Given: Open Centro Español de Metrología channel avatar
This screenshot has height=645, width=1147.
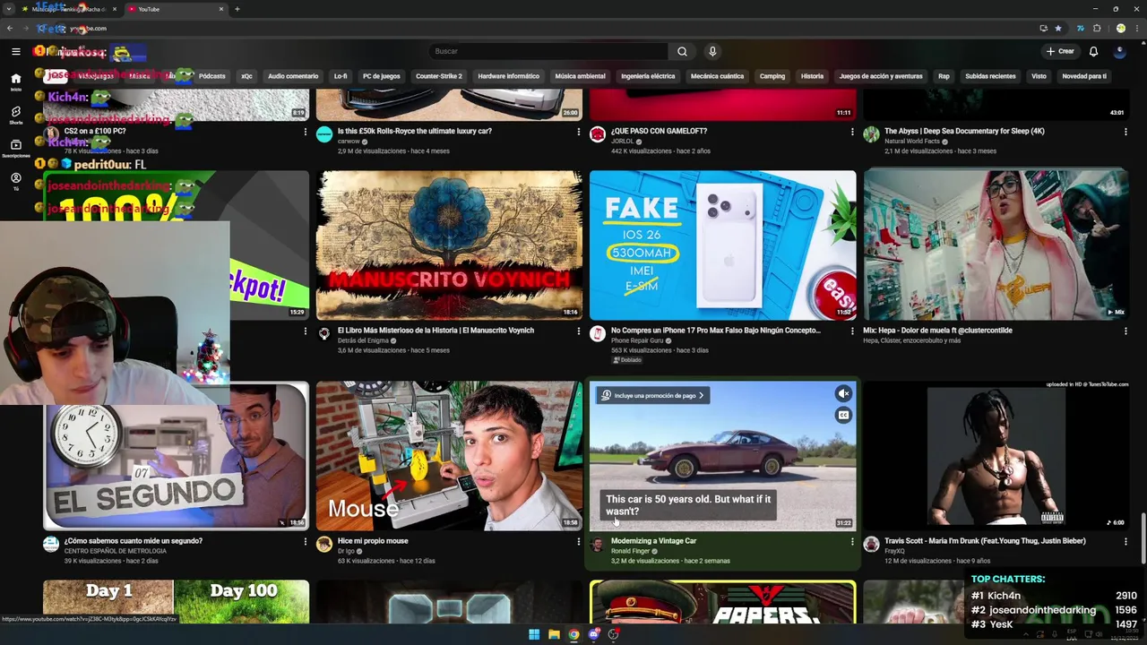Looking at the screenshot, I should 51,544.
